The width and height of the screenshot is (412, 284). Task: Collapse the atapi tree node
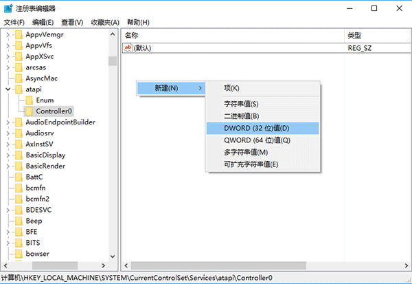8,89
